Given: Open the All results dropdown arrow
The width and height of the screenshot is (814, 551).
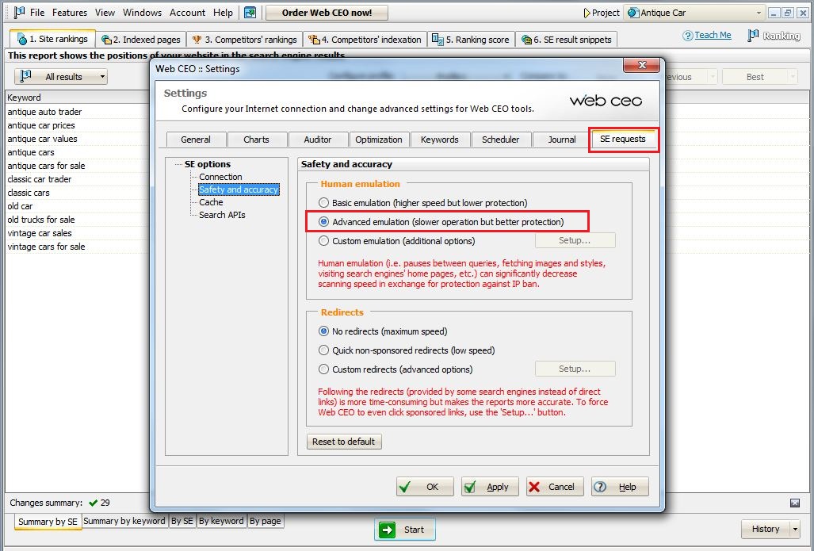Looking at the screenshot, I should point(102,77).
